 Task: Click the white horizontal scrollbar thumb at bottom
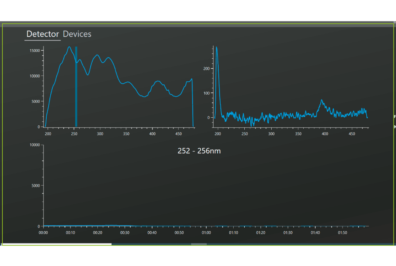pyautogui.click(x=57, y=244)
